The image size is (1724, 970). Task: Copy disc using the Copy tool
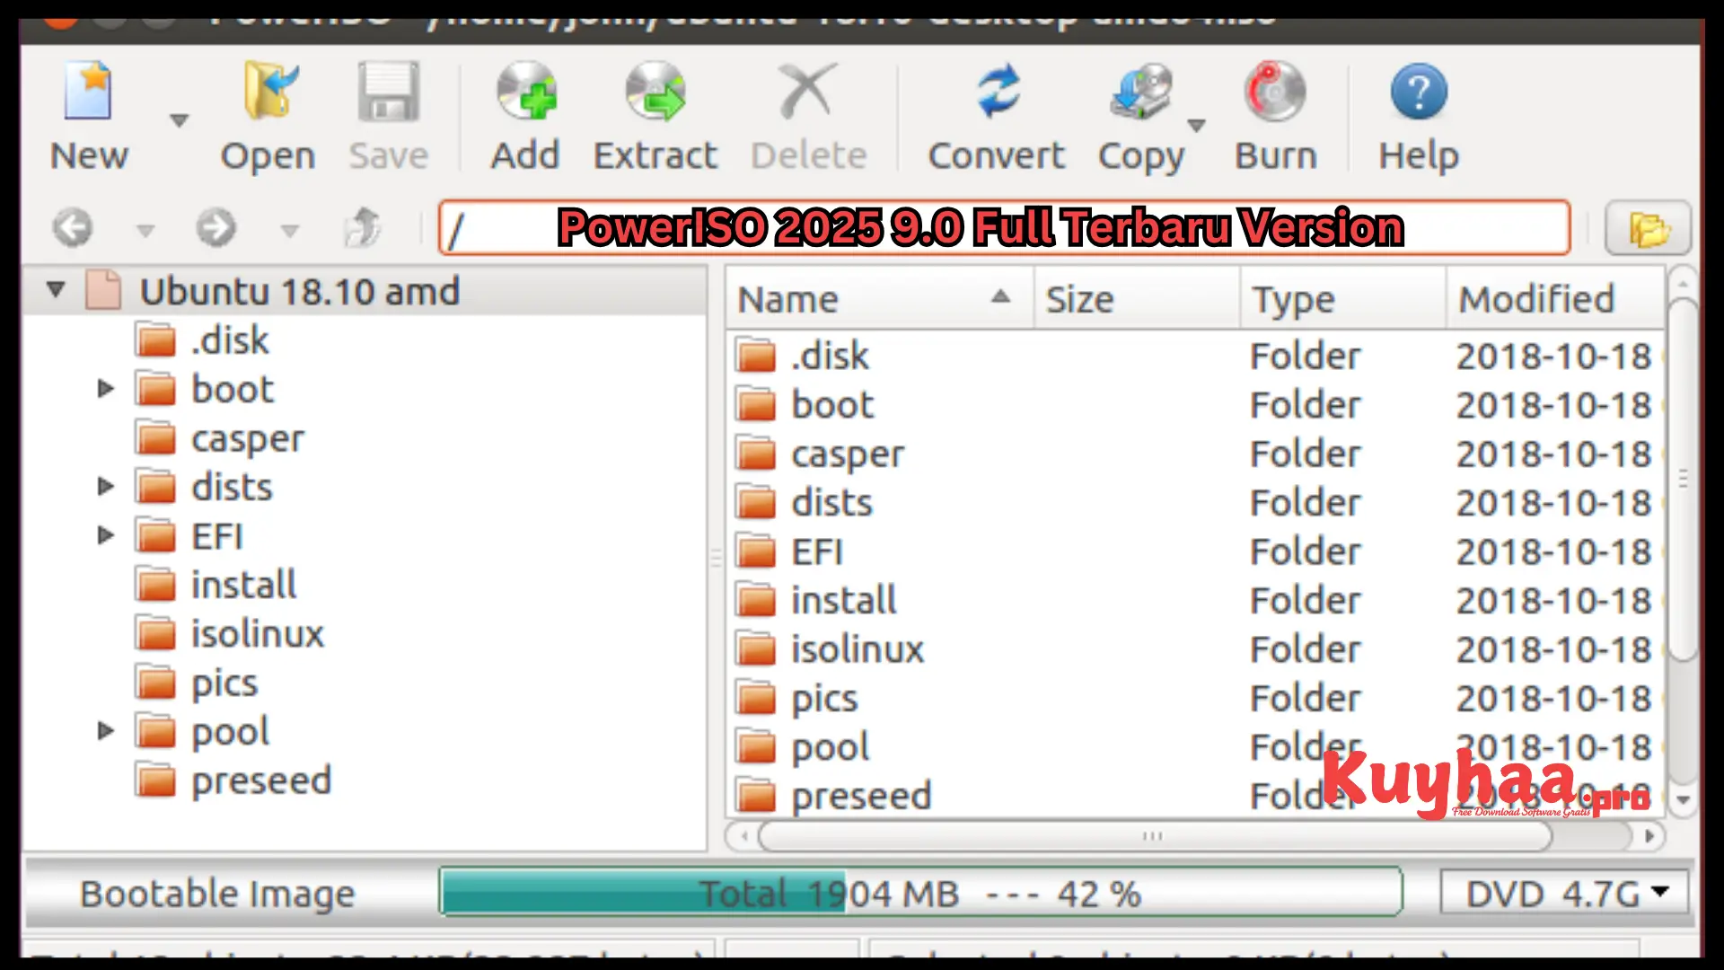coord(1140,114)
